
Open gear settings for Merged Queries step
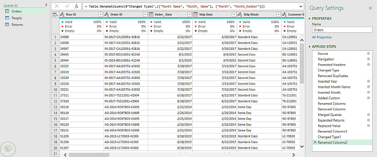(x=368, y=115)
